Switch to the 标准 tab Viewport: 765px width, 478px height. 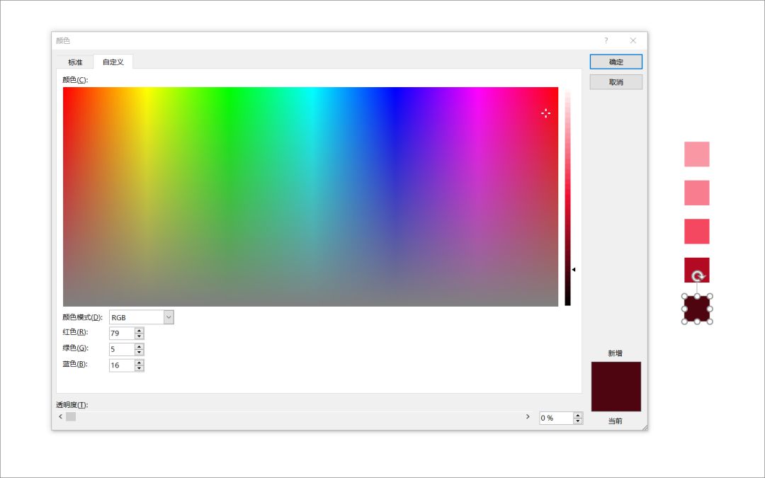coord(75,62)
